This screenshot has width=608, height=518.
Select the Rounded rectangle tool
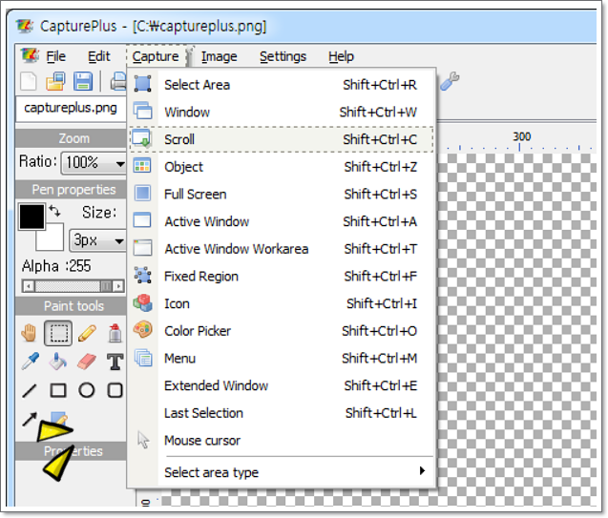tap(115, 390)
